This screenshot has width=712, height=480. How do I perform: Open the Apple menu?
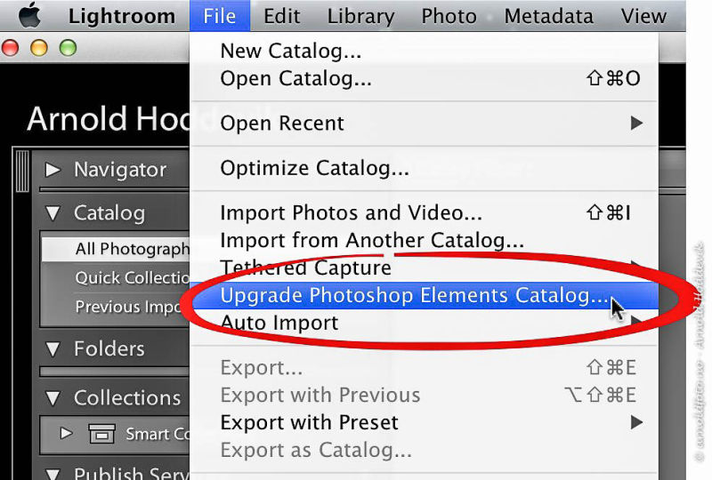pyautogui.click(x=30, y=15)
